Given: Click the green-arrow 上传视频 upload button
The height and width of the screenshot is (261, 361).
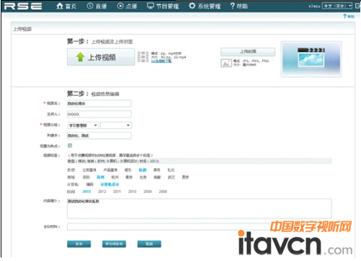Looking at the screenshot, I should 101,57.
